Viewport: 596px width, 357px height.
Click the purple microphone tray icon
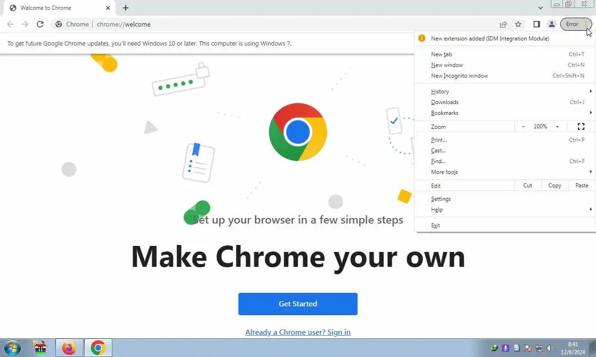506,348
